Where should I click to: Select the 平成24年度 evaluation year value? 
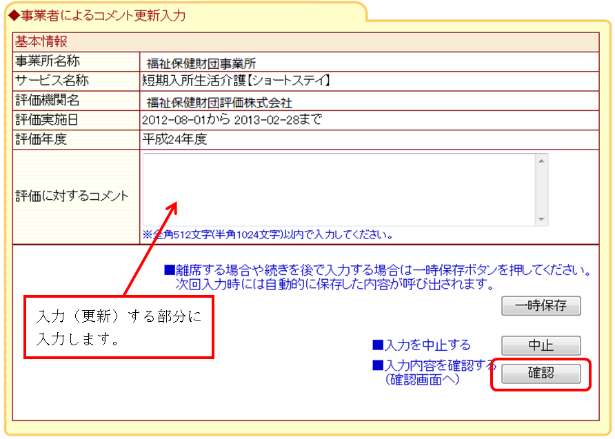coord(174,139)
